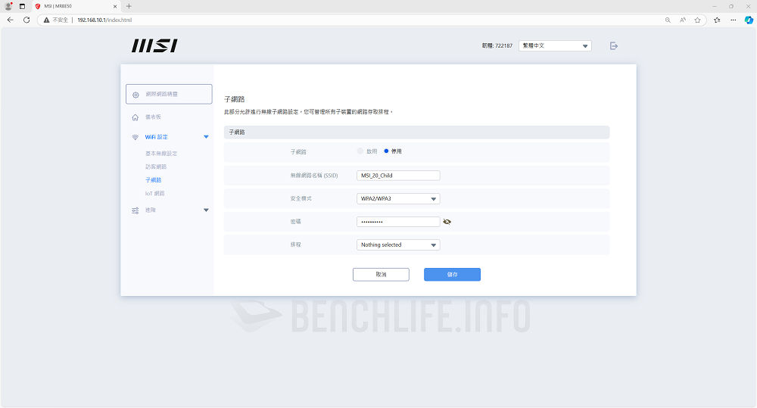Toggle password visibility eye icon
This screenshot has height=408, width=757.
[x=447, y=222]
